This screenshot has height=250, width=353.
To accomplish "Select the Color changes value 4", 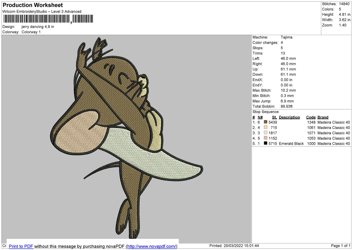I will 282,42.
